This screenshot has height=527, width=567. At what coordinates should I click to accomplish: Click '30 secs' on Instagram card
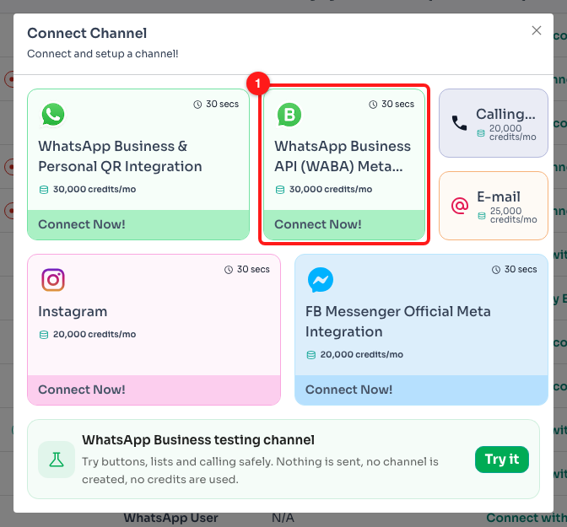pyautogui.click(x=253, y=269)
